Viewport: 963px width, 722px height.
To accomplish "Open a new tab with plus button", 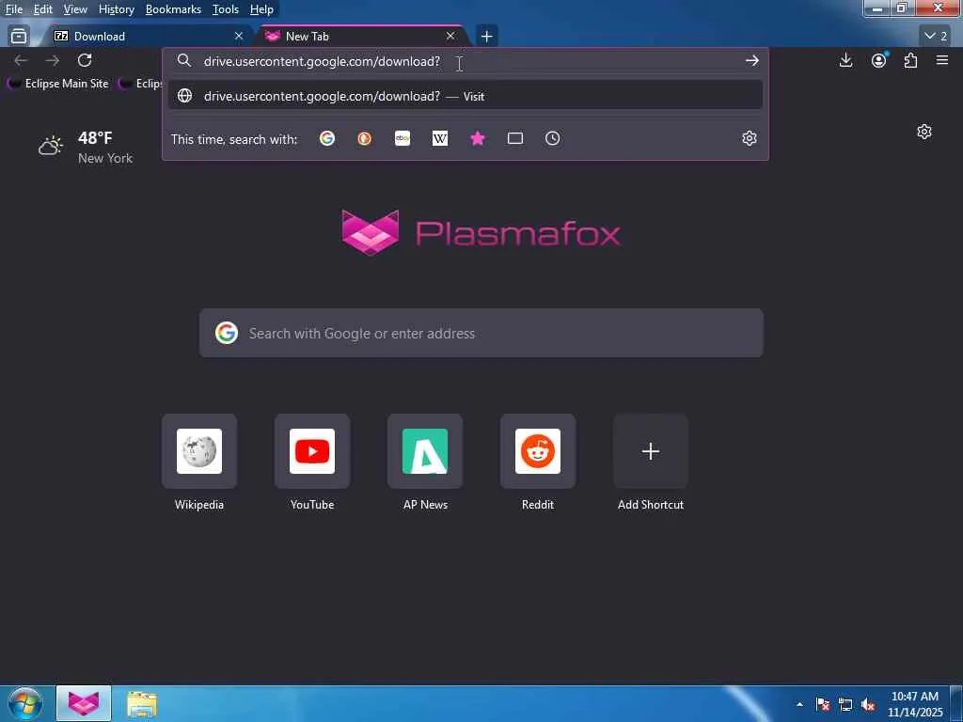I will point(486,37).
